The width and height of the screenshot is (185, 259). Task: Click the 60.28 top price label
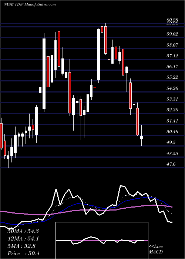[172, 20]
